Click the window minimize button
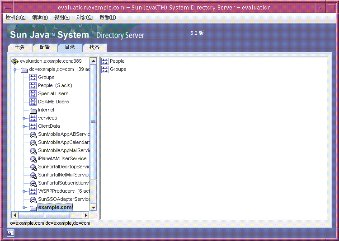Screen dimensions: 339x241 [320, 8]
